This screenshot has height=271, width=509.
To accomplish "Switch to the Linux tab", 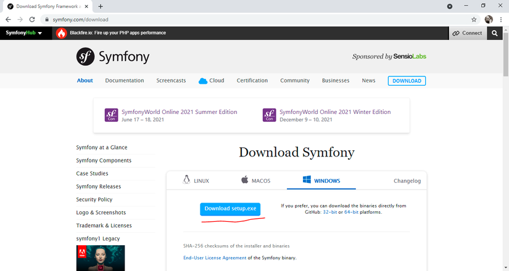I will [x=196, y=180].
